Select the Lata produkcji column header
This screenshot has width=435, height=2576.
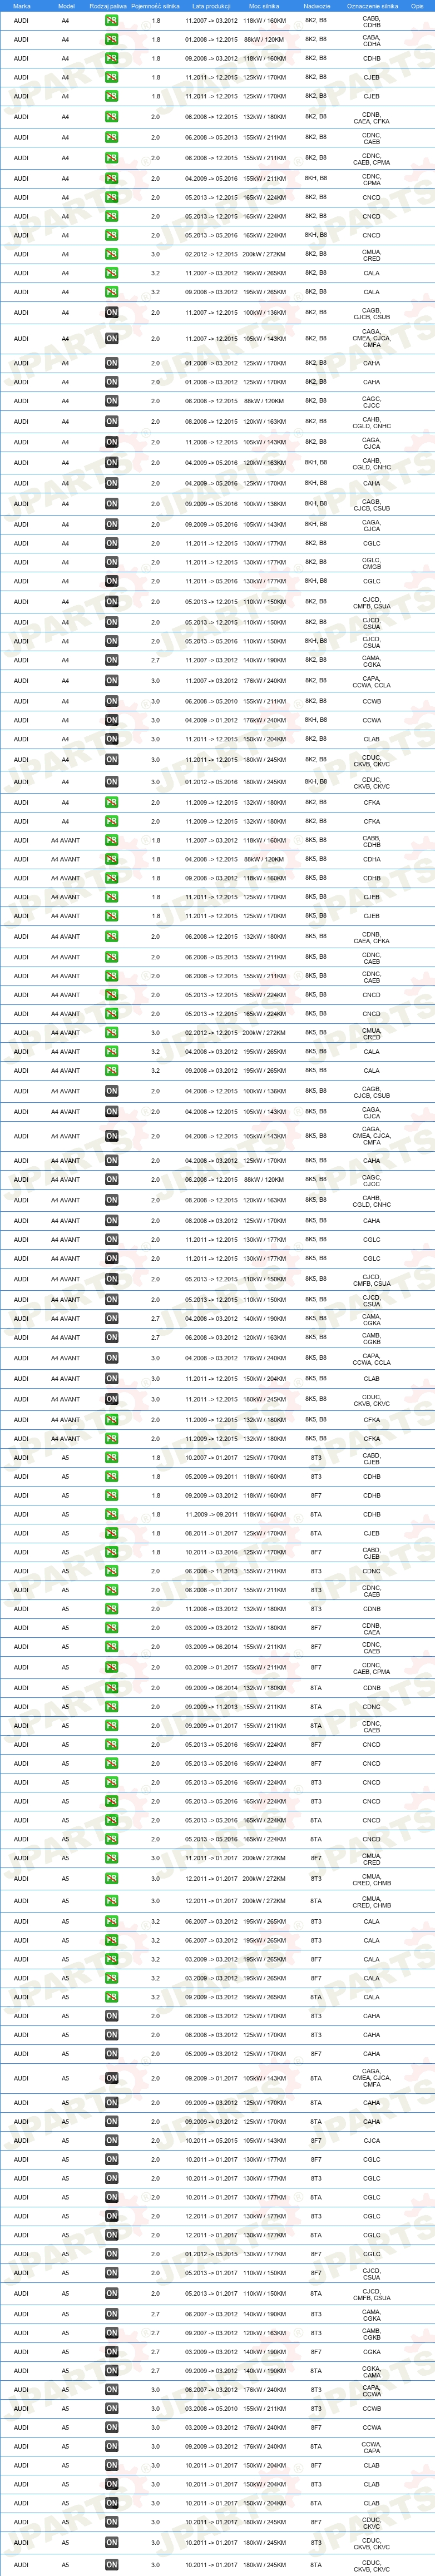click(x=211, y=6)
